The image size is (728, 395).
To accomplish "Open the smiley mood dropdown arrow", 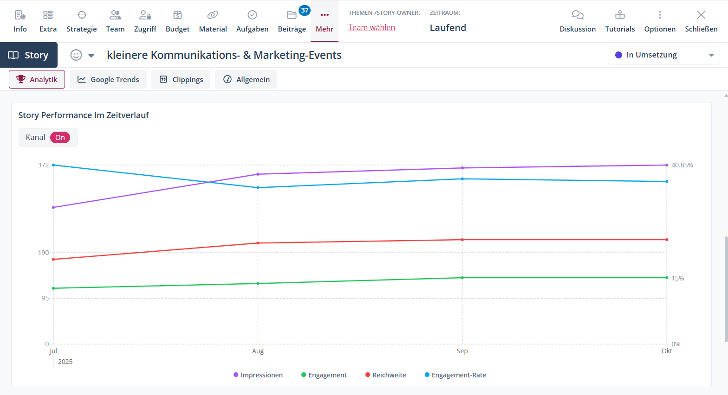I will click(x=91, y=56).
